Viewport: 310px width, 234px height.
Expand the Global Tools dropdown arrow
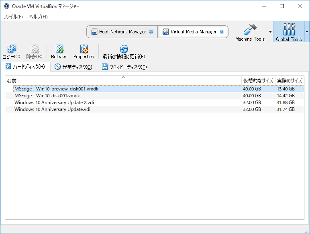coord(307,32)
